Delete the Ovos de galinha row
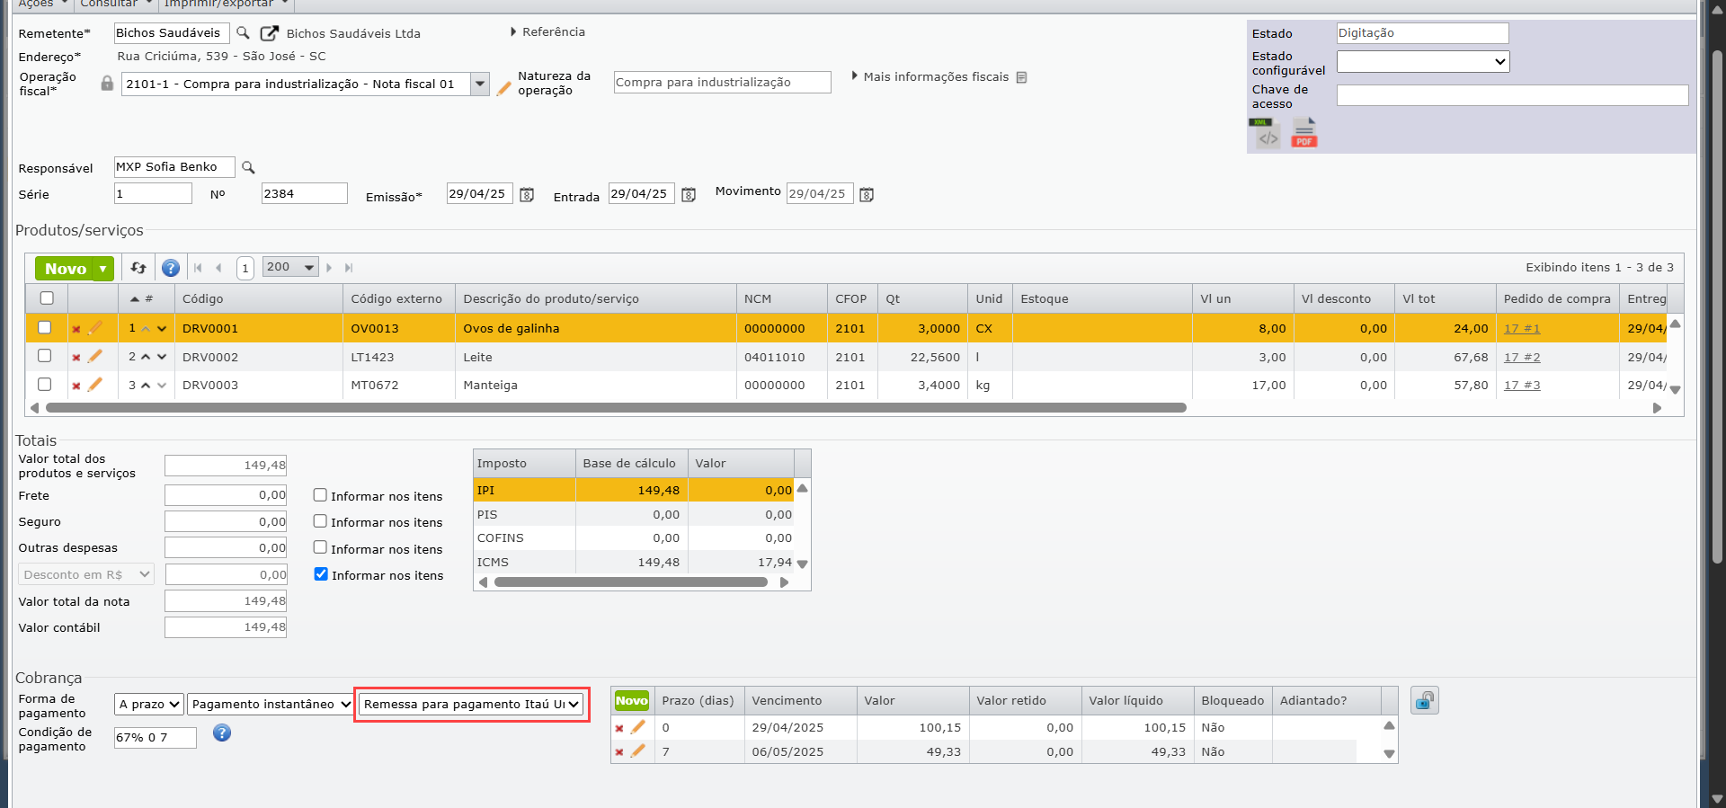This screenshot has width=1726, height=808. point(76,329)
